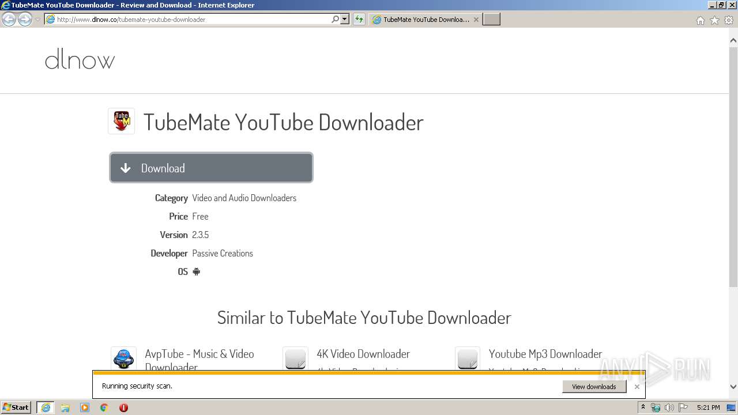Click the 'Price Free' value text

coord(200,216)
